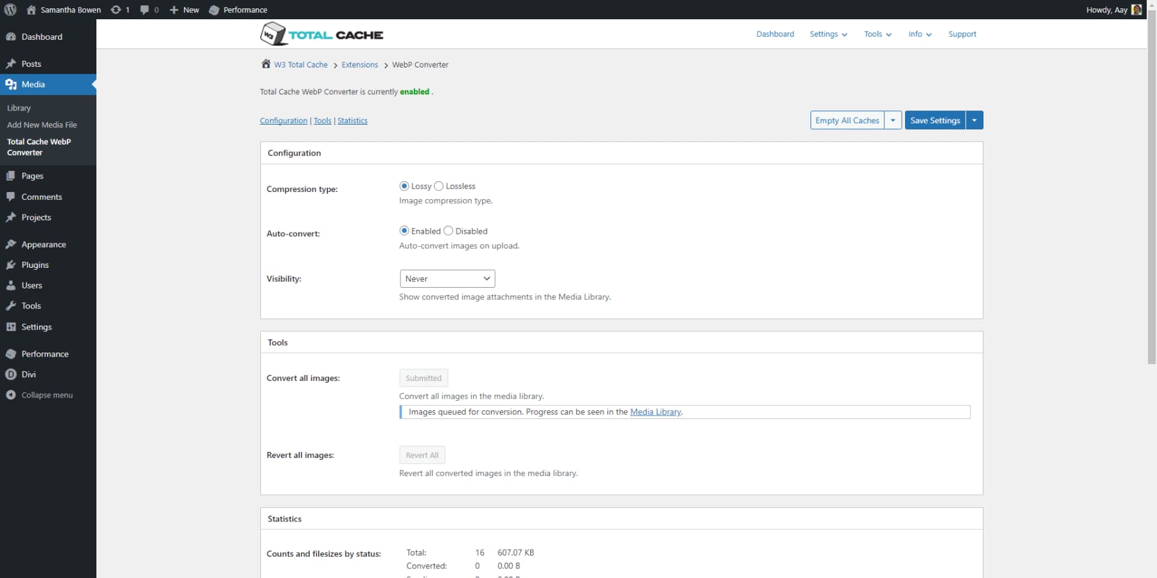The image size is (1157, 578).
Task: Click the Save Settings button
Action: pos(935,120)
